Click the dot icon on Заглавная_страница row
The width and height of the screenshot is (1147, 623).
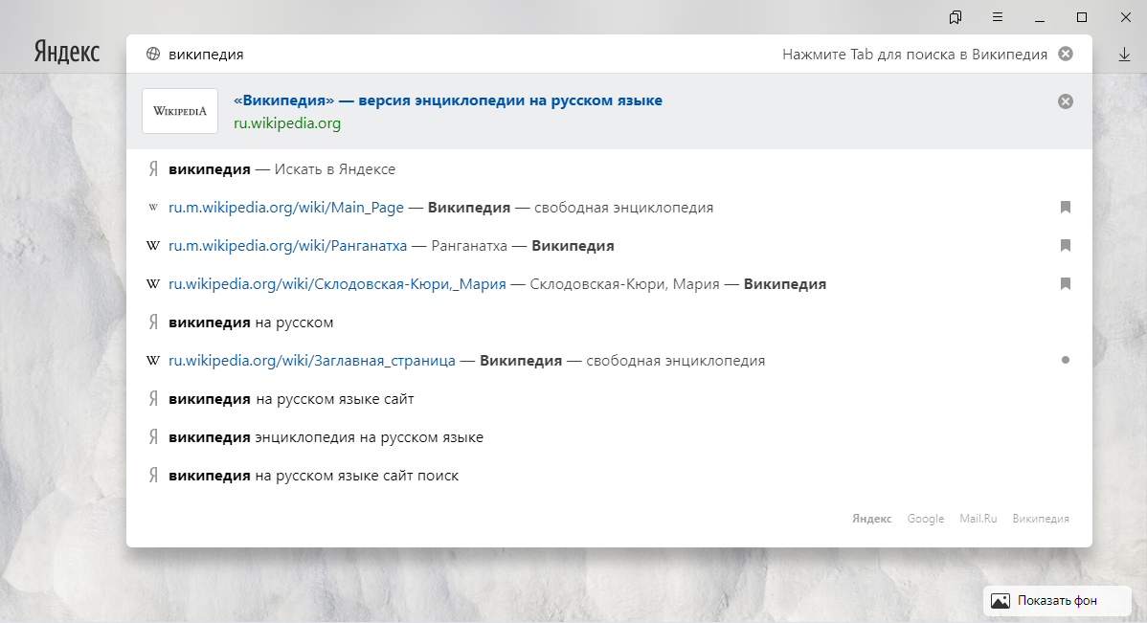click(1066, 360)
